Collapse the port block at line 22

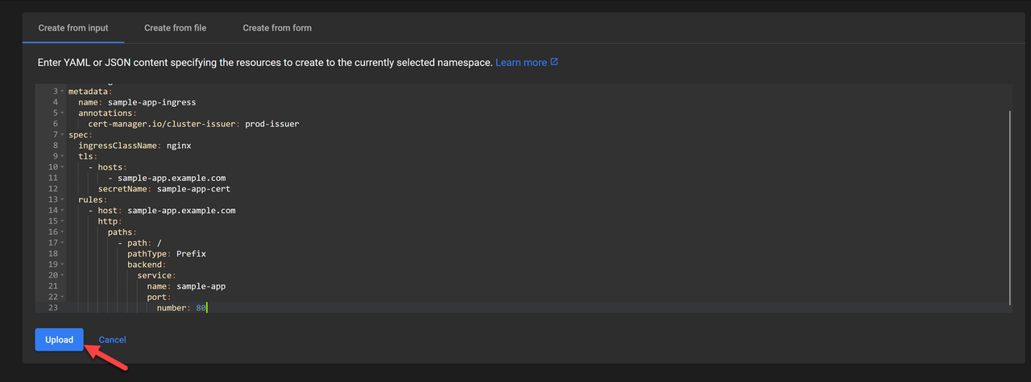click(62, 298)
